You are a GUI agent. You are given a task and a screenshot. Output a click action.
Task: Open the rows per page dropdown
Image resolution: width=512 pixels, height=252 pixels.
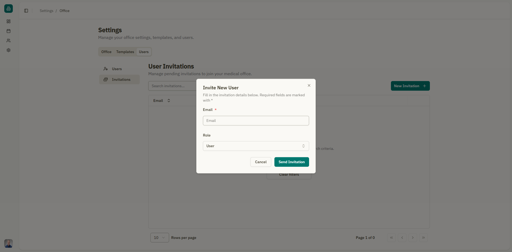[159, 237]
